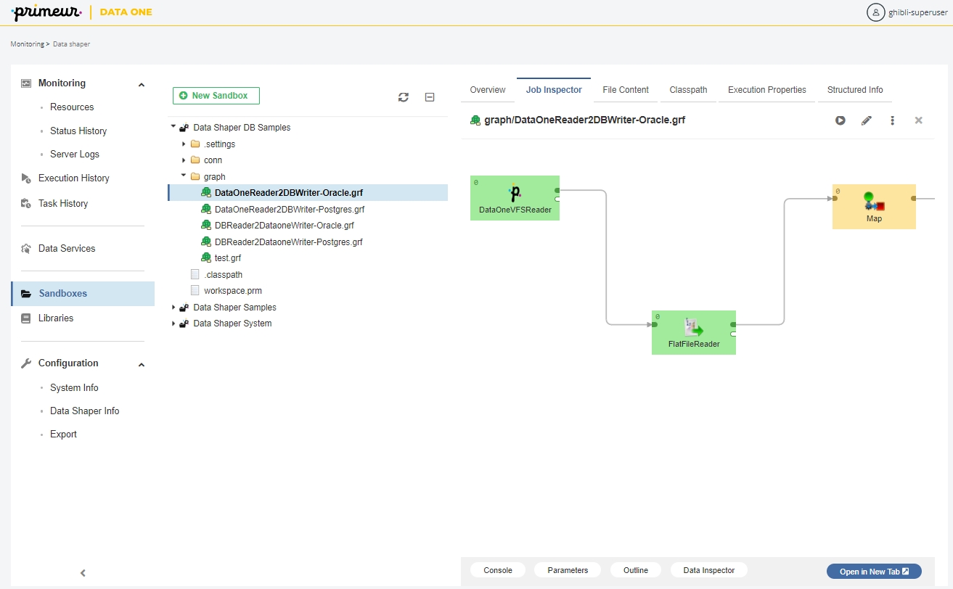Open the Outline panel
This screenshot has width=953, height=589.
(636, 571)
